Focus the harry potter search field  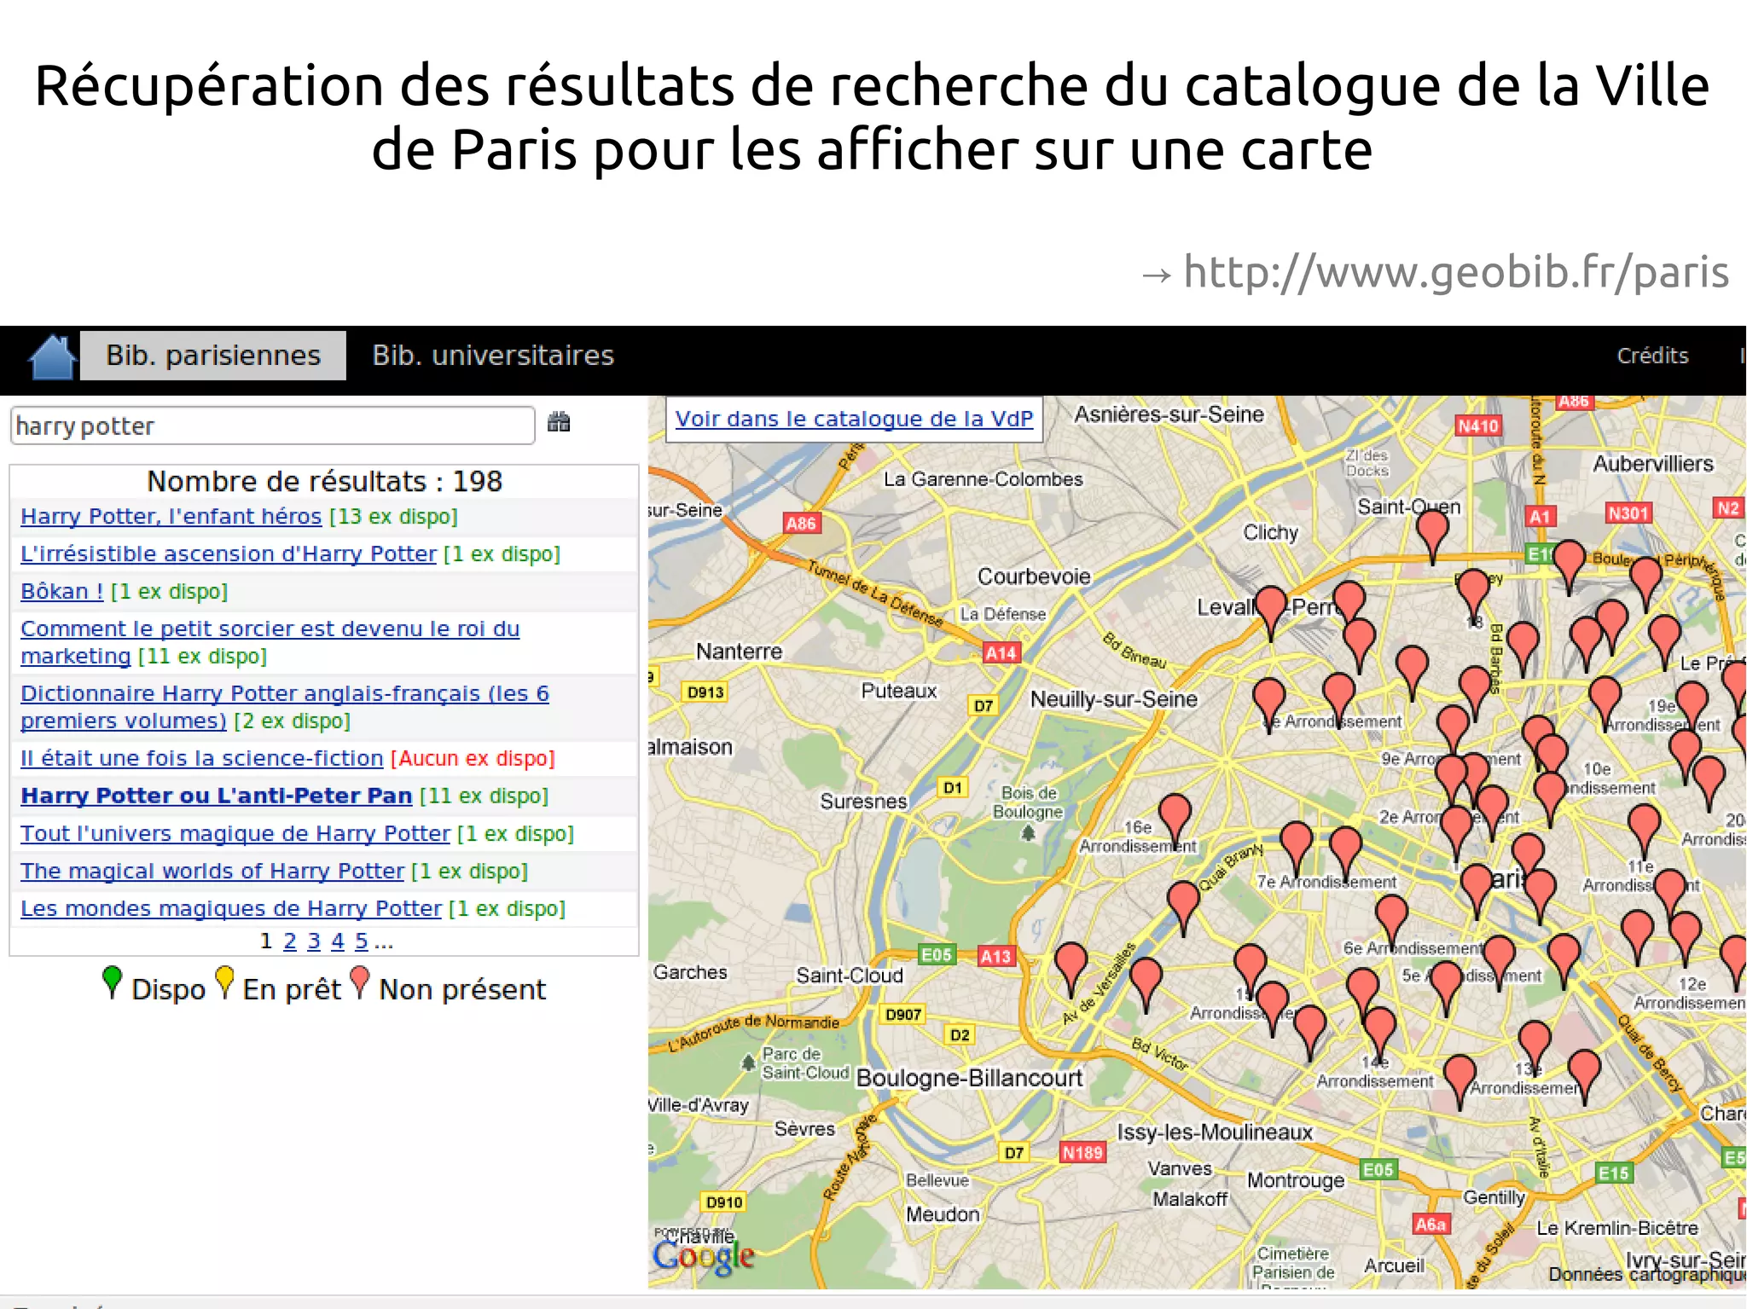tap(273, 426)
